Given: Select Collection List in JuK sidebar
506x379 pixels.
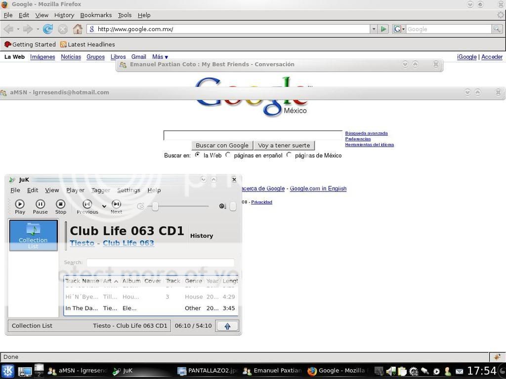Looking at the screenshot, I should pos(33,235).
